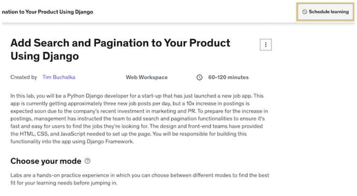This screenshot has width=357, height=196.
Task: Click the main lab title heading
Action: (120, 49)
